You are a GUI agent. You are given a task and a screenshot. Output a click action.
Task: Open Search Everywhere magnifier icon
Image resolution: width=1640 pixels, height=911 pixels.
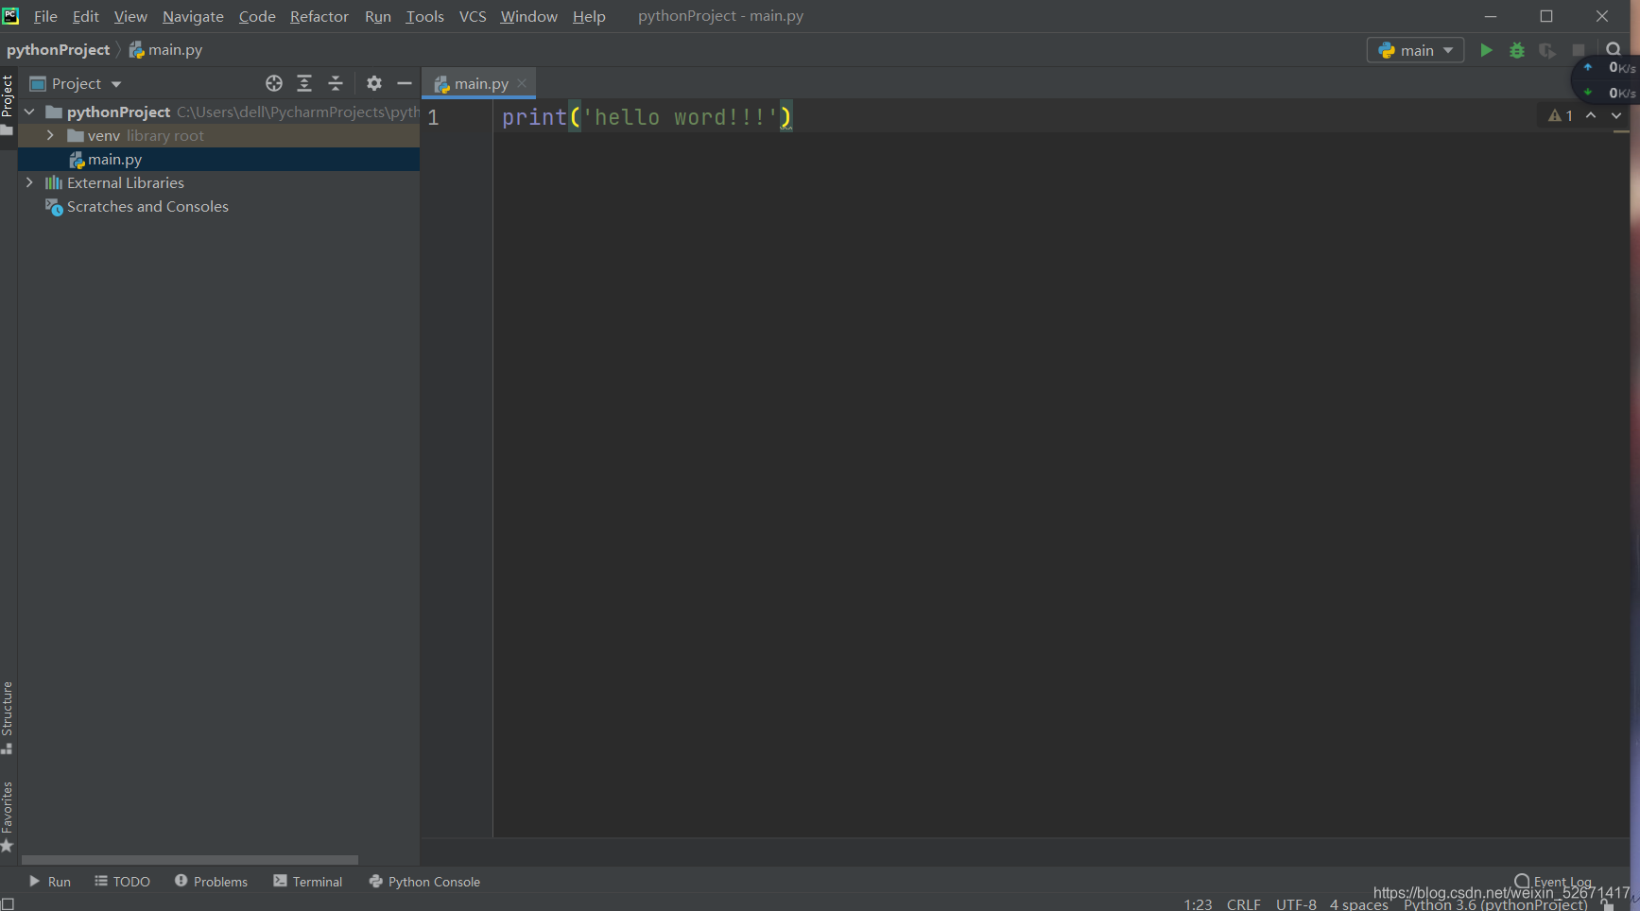(x=1614, y=49)
